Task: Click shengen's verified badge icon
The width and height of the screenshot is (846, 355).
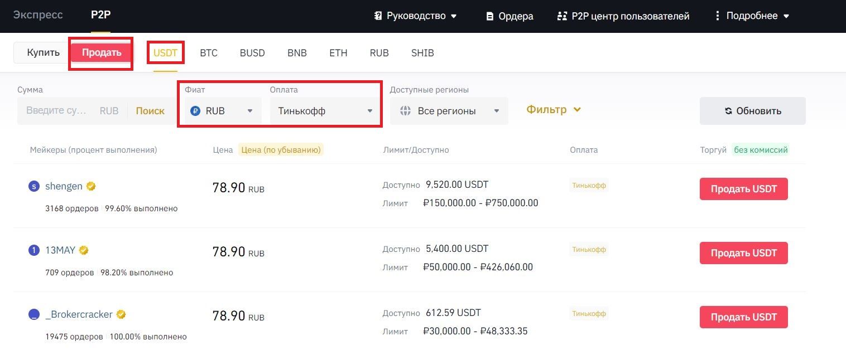Action: coord(91,186)
